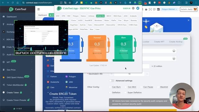
Task: Click the browser profile avatar
Action: 191,2
